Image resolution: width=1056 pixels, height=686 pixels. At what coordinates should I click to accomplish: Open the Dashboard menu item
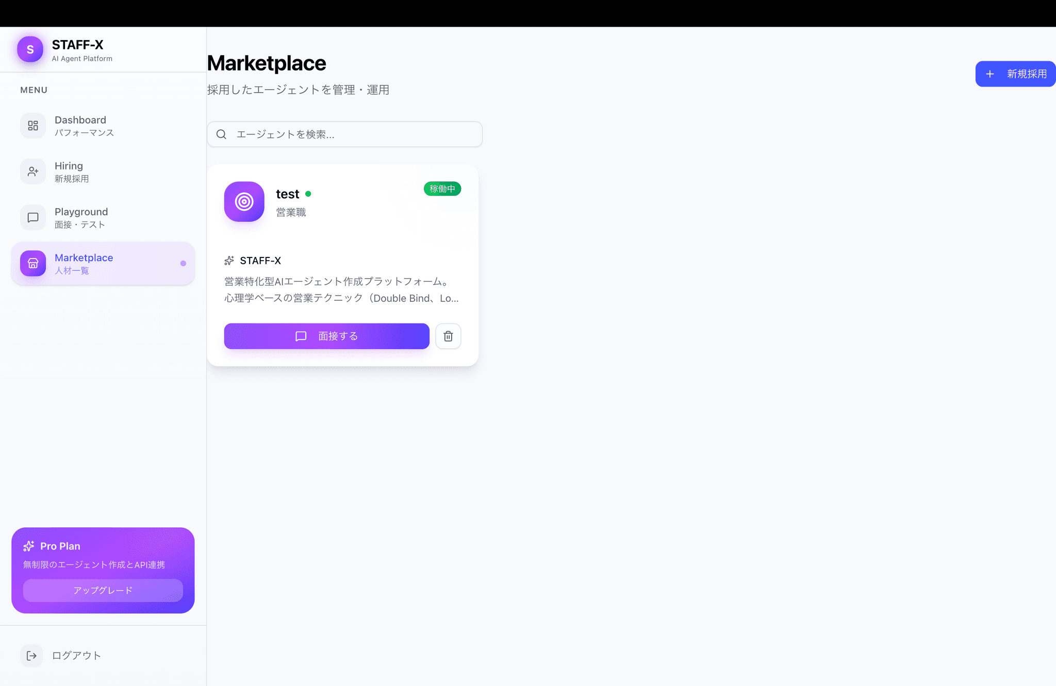click(x=80, y=126)
